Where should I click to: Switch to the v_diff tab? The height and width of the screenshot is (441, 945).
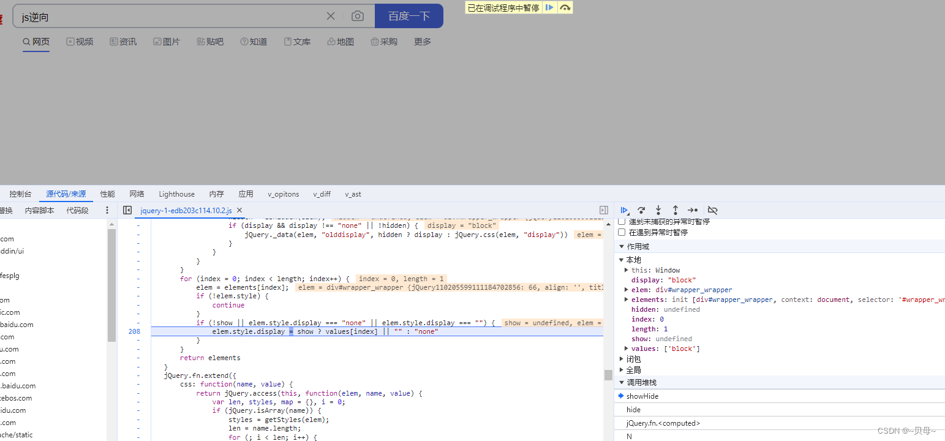(x=322, y=194)
